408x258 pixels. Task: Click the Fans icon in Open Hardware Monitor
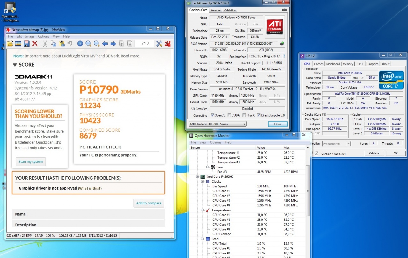click(213, 167)
